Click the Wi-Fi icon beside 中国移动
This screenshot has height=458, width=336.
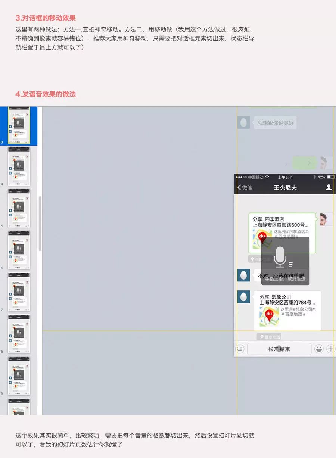tap(267, 177)
